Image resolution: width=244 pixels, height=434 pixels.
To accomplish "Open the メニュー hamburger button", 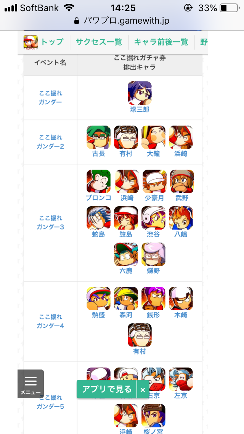I will [x=30, y=384].
